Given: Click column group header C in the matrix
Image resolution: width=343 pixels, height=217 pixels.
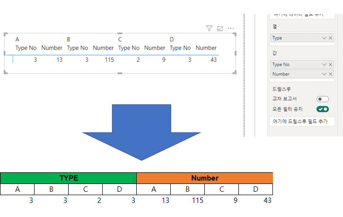Looking at the screenshot, I should tap(120, 39).
